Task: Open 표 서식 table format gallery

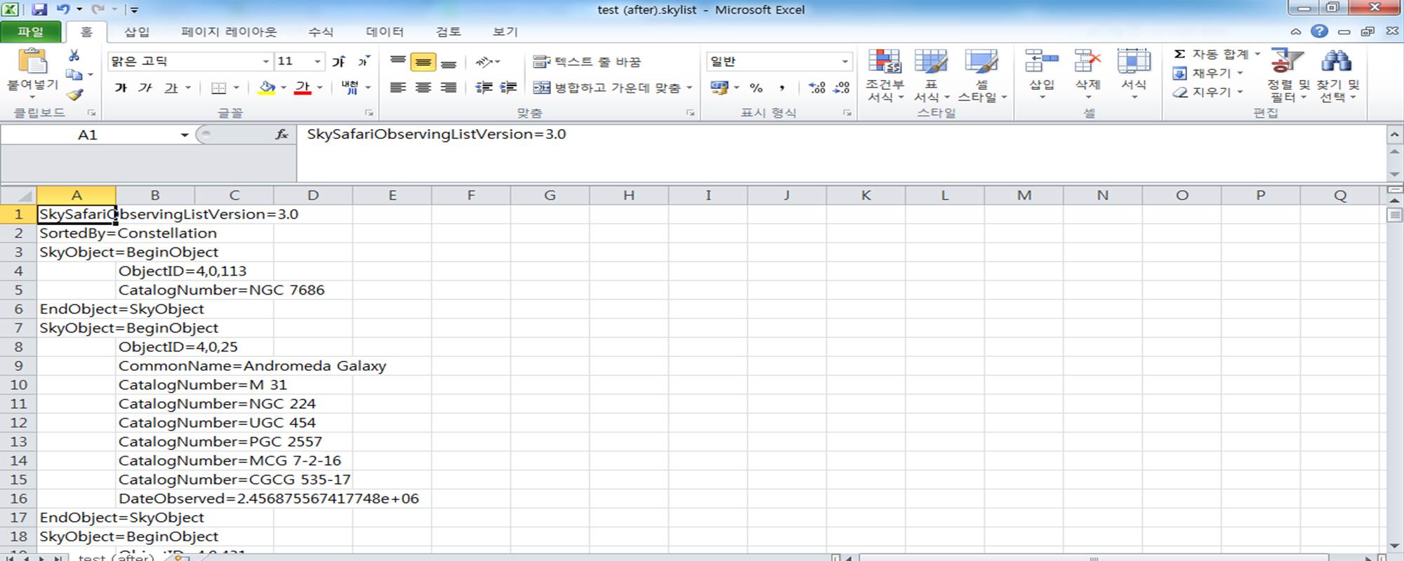Action: click(932, 76)
